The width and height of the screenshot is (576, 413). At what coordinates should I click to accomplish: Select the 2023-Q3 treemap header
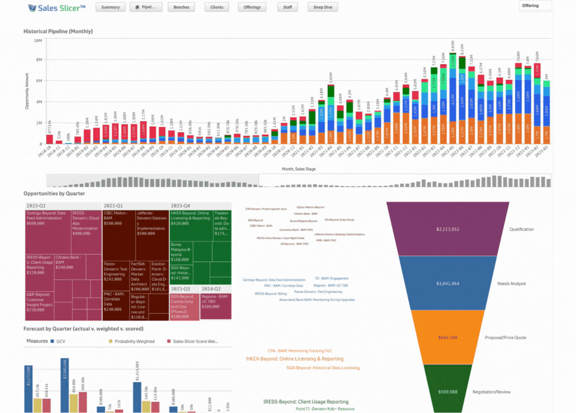[x=185, y=289]
